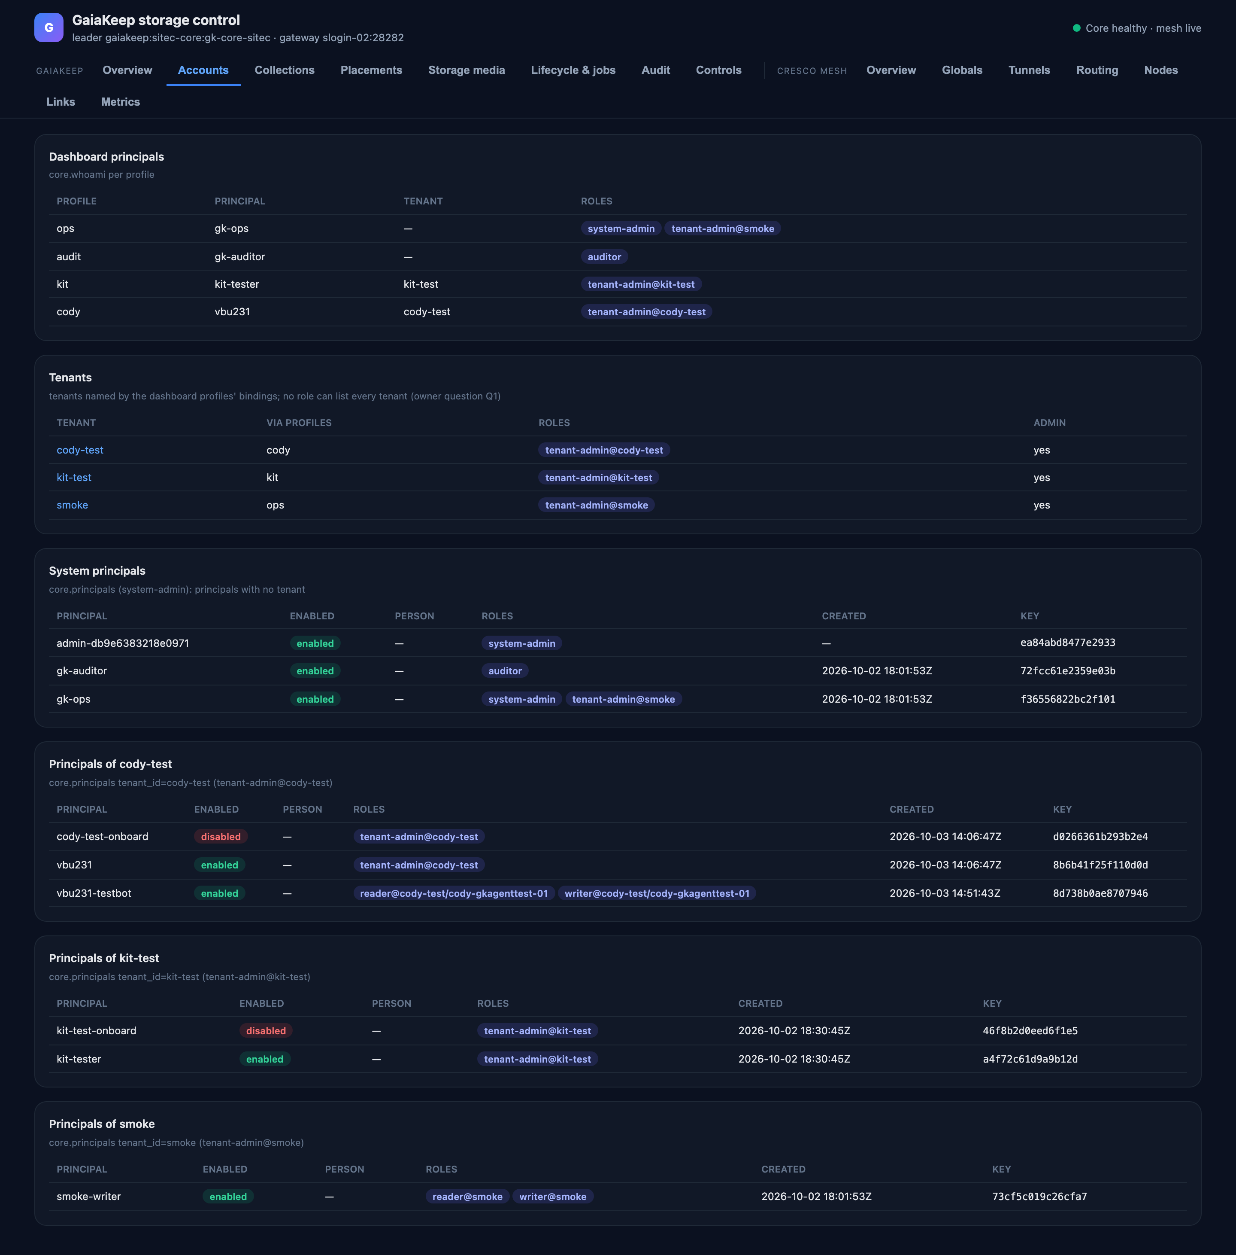The width and height of the screenshot is (1236, 1255).
Task: Open the Lifecycle & jobs tab
Action: click(573, 70)
